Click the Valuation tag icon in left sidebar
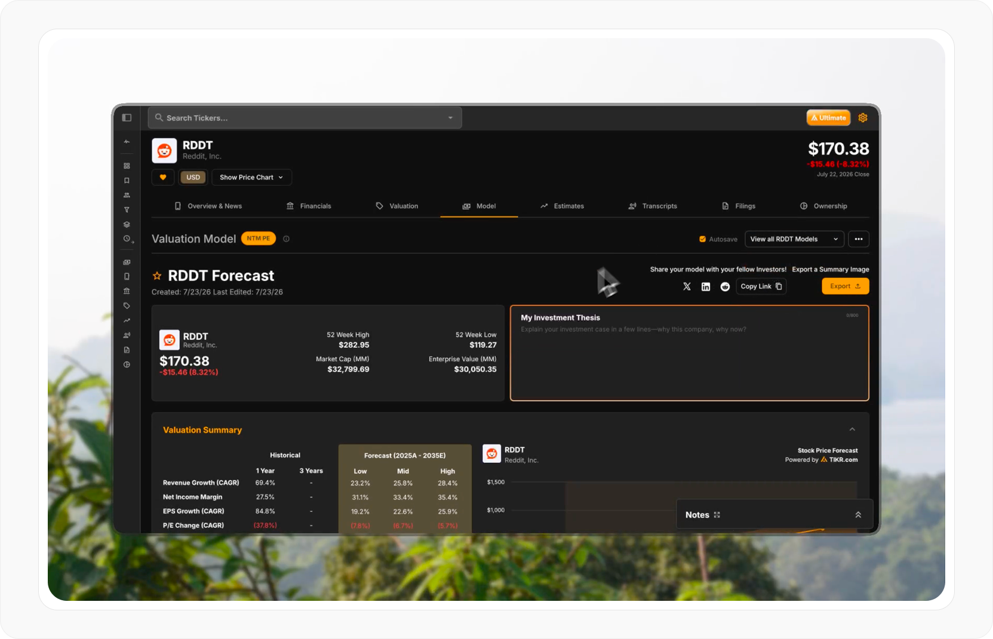This screenshot has height=639, width=993. point(127,305)
